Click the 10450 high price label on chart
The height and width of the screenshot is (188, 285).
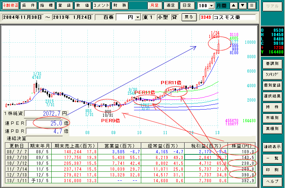pyautogui.click(x=214, y=37)
